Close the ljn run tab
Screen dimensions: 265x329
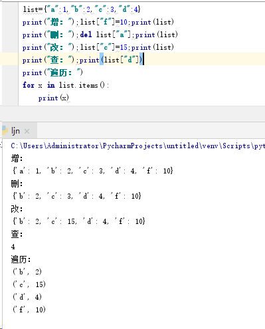click(27, 132)
